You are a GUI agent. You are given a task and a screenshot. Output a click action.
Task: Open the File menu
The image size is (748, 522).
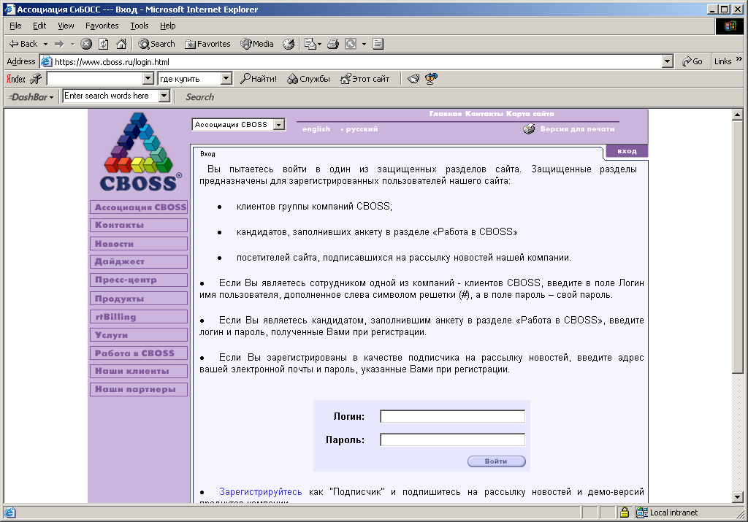[15, 26]
